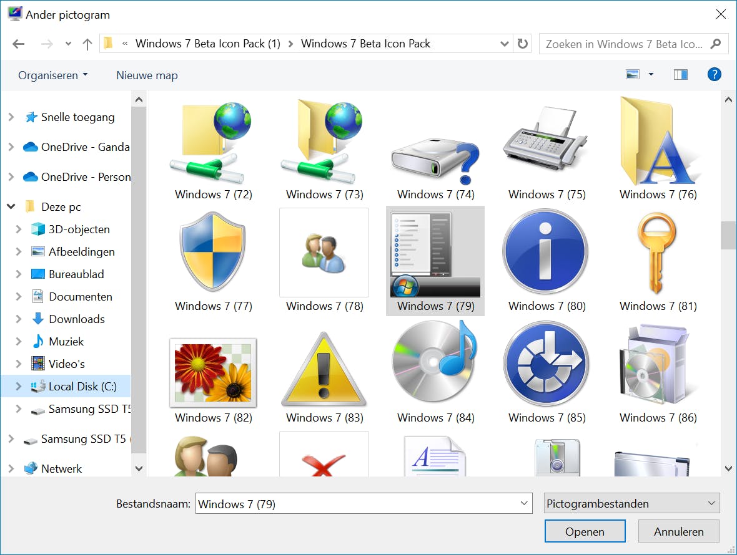The height and width of the screenshot is (555, 737).
Task: Close the Ander pictogram dialog
Action: 721,14
